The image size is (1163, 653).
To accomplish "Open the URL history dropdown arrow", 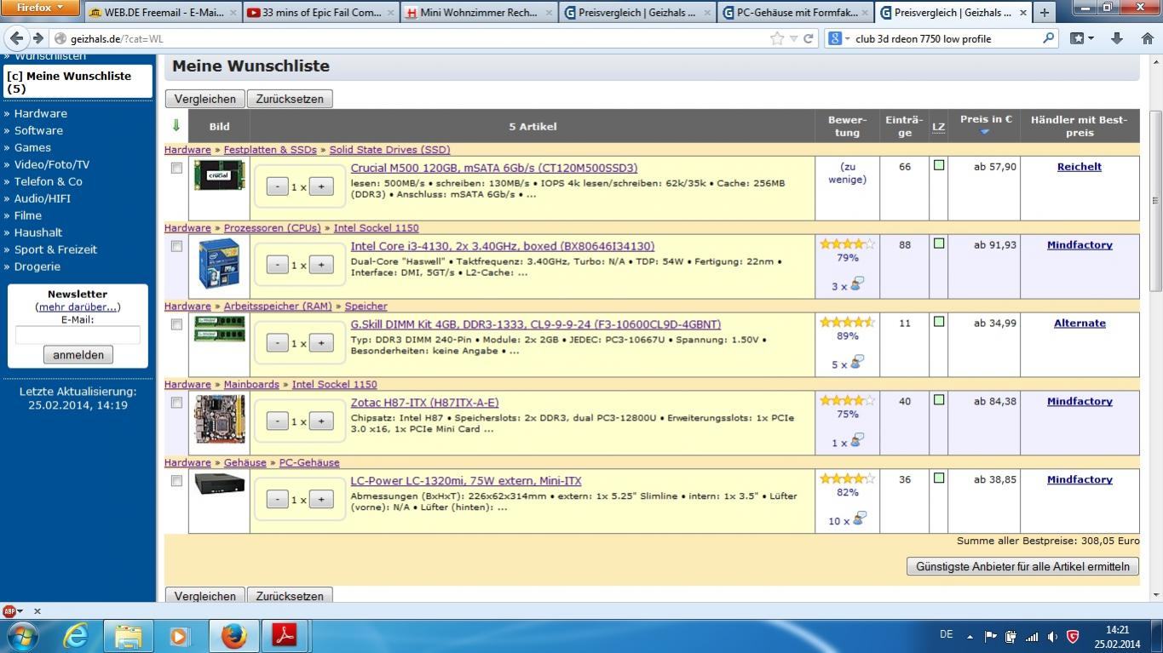I will tap(793, 38).
